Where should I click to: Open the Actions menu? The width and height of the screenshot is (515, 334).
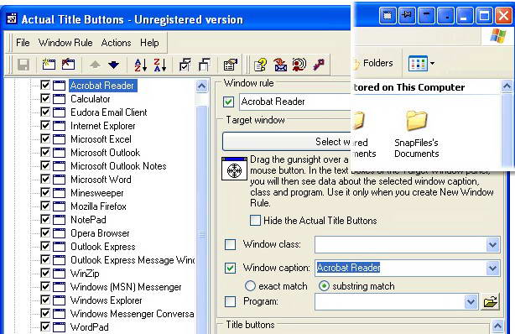point(116,43)
